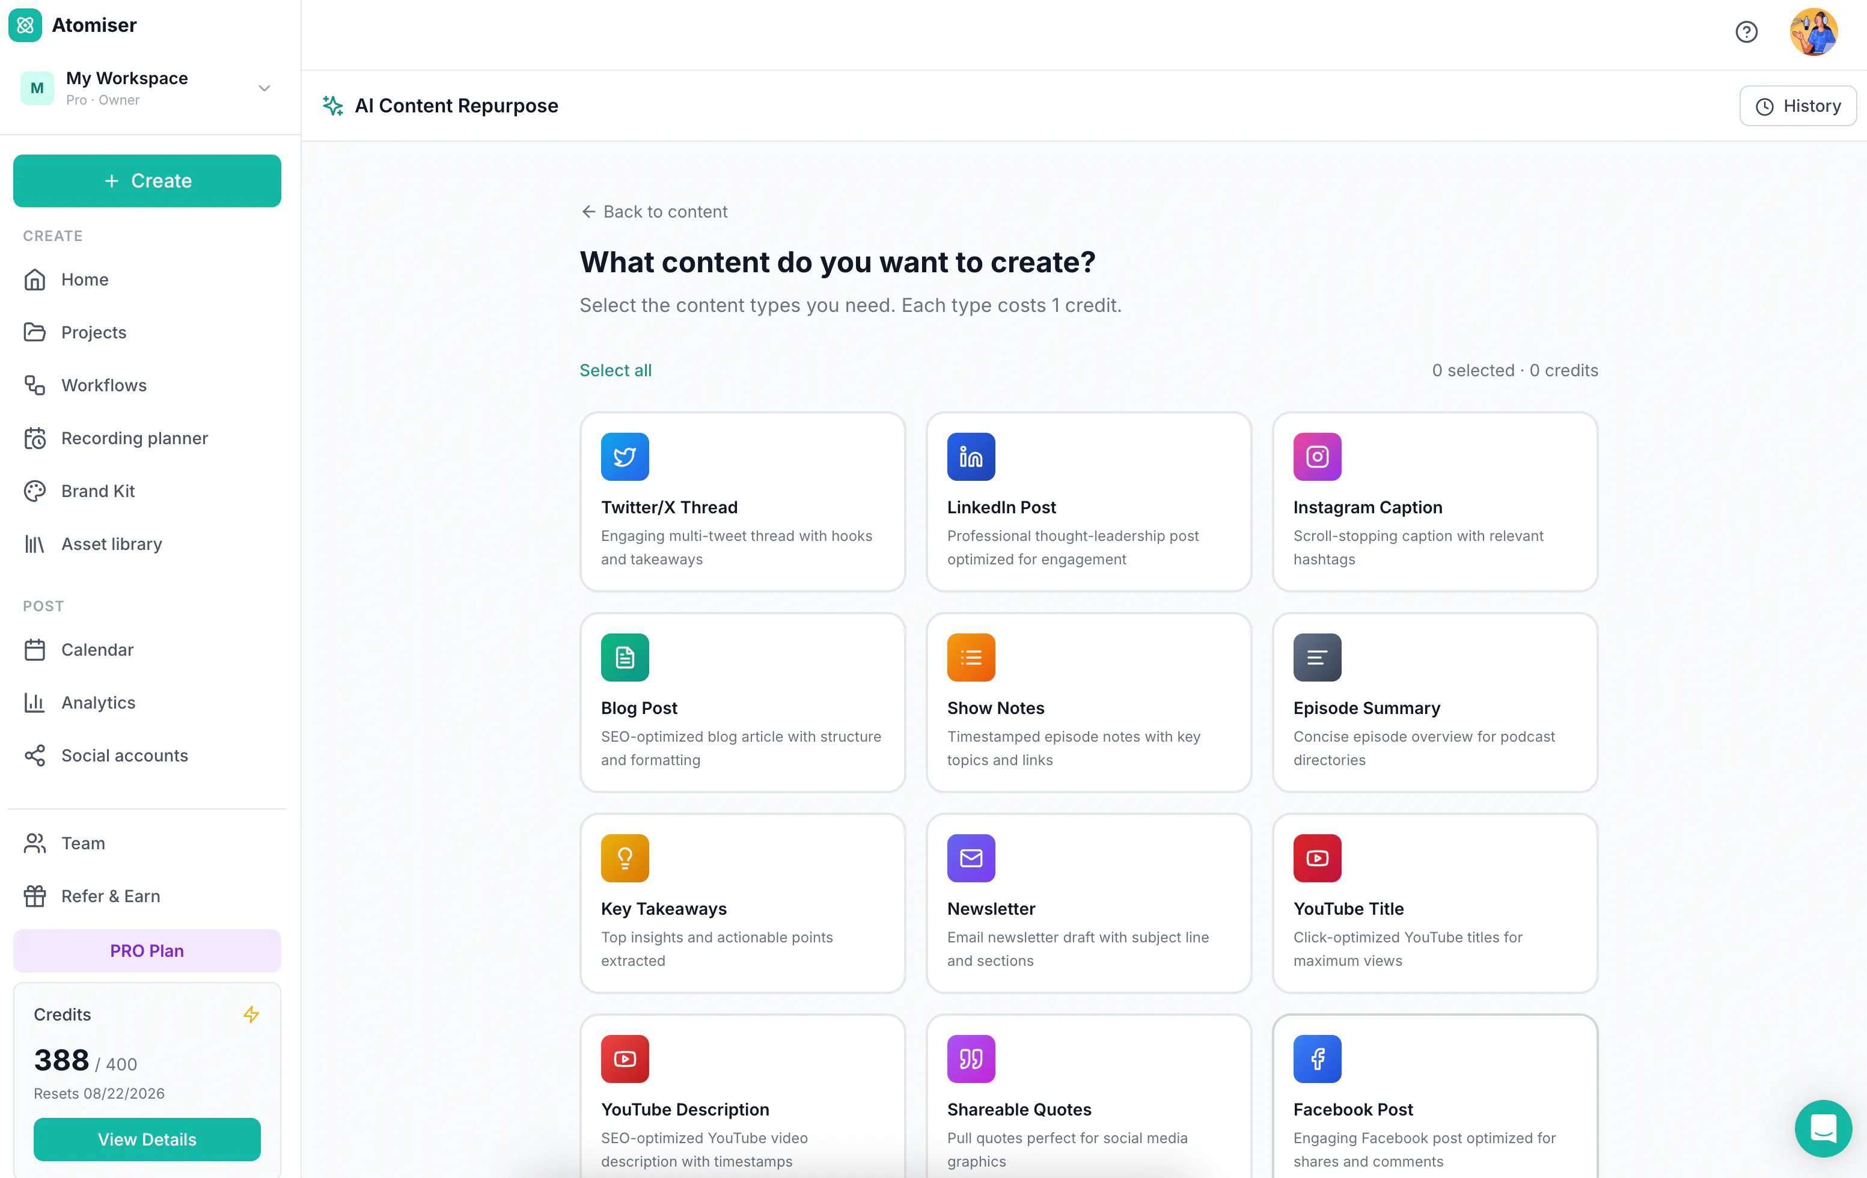
Task: Open Analytics in sidebar
Action: click(147, 703)
